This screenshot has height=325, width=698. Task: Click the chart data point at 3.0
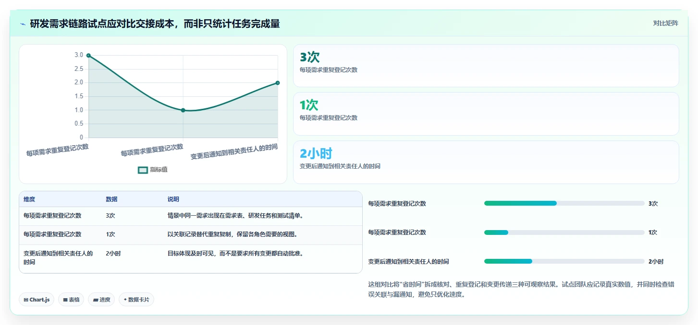[x=88, y=56]
